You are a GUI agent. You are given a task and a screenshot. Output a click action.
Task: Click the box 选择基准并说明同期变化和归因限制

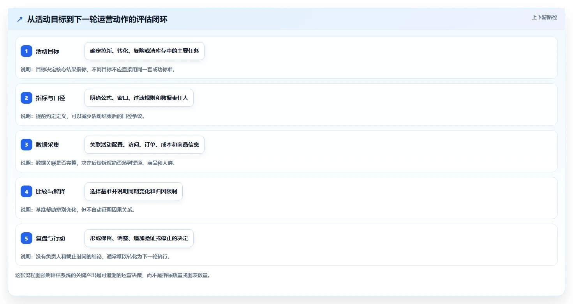click(134, 191)
